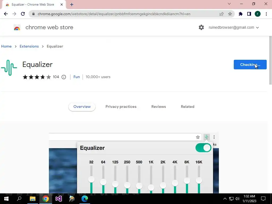Viewport: 272px width, 204px height.
Task: Go forward in browser history
Action: (x=14, y=14)
